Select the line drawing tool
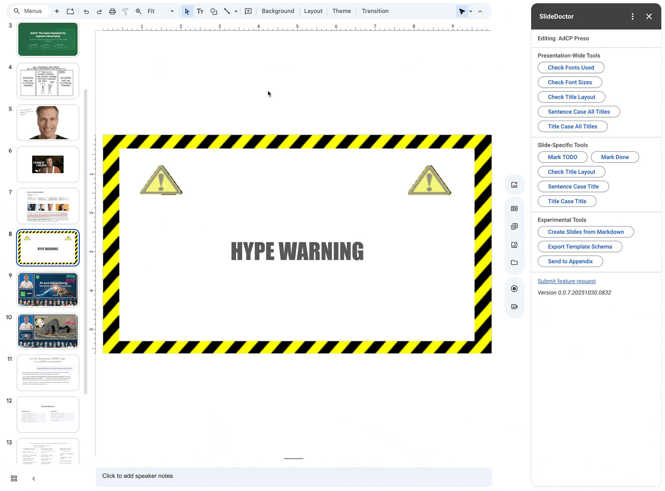Image resolution: width=665 pixels, height=491 pixels. [x=226, y=11]
